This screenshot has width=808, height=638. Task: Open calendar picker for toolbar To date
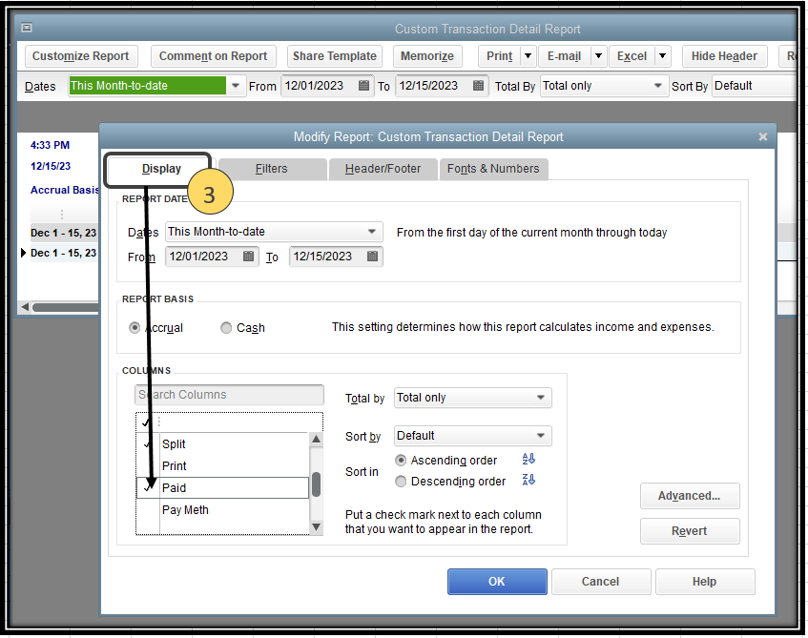click(x=478, y=86)
